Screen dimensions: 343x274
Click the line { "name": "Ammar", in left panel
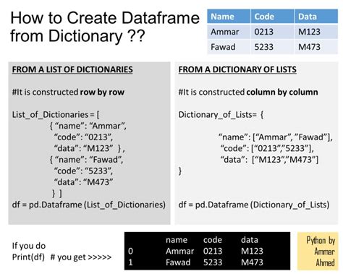(88, 126)
